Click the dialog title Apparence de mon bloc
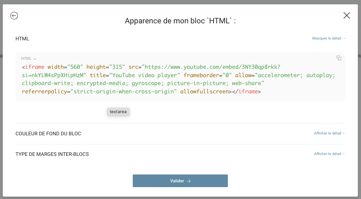The height and width of the screenshot is (199, 361). click(180, 21)
